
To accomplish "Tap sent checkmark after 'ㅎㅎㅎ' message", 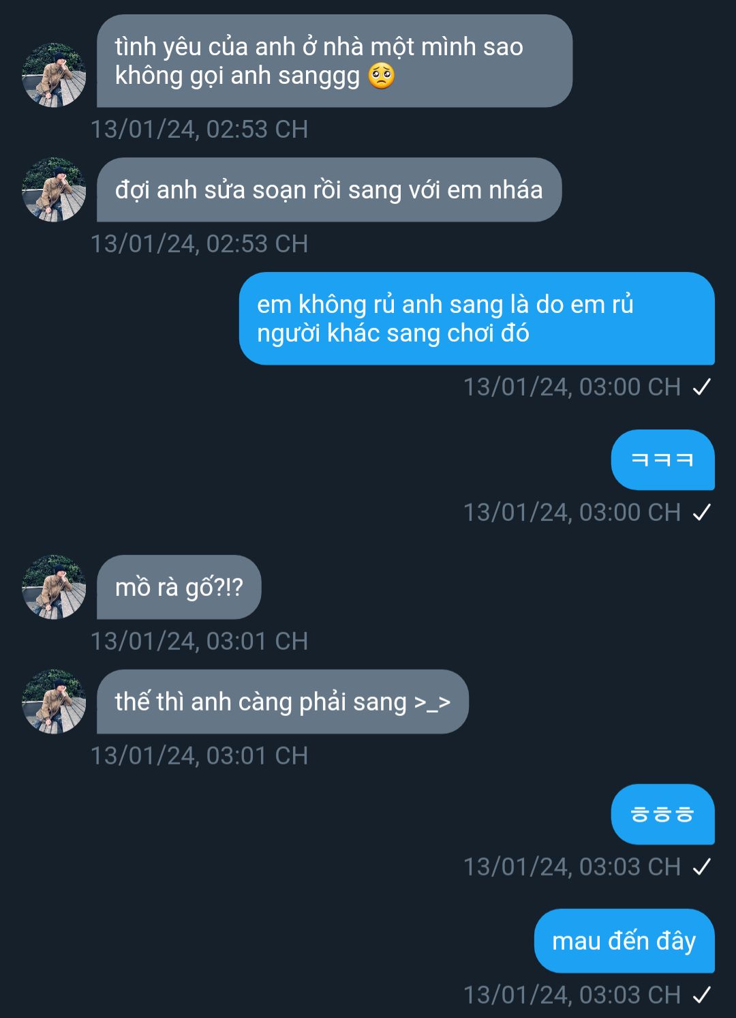I will pos(701,867).
